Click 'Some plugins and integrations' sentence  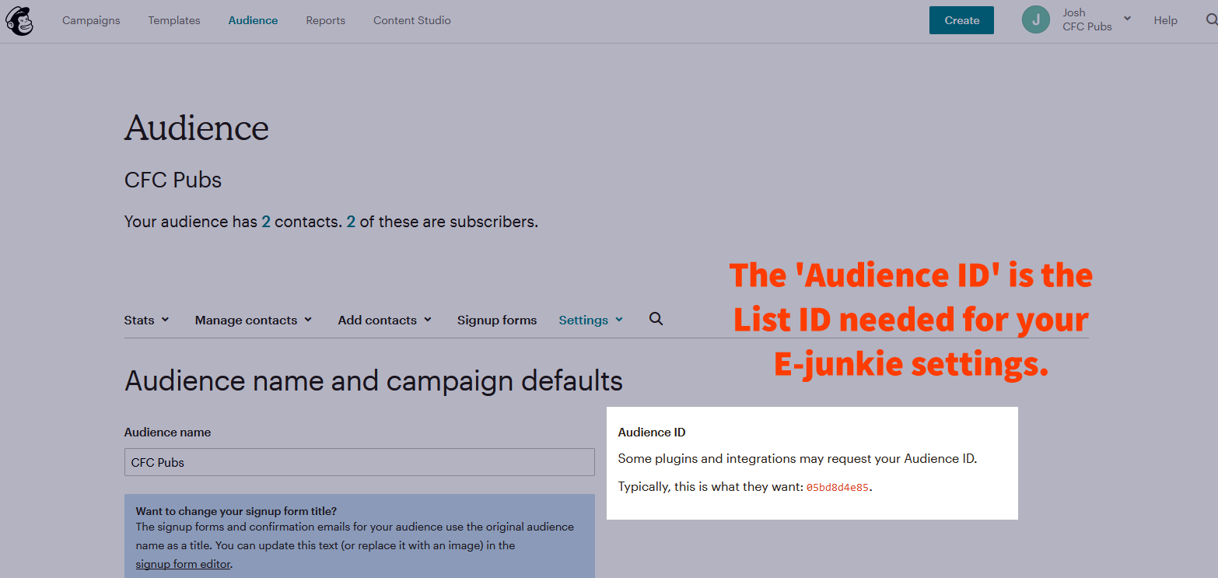point(797,459)
